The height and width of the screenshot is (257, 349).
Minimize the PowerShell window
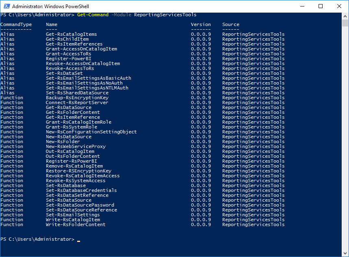302,6
